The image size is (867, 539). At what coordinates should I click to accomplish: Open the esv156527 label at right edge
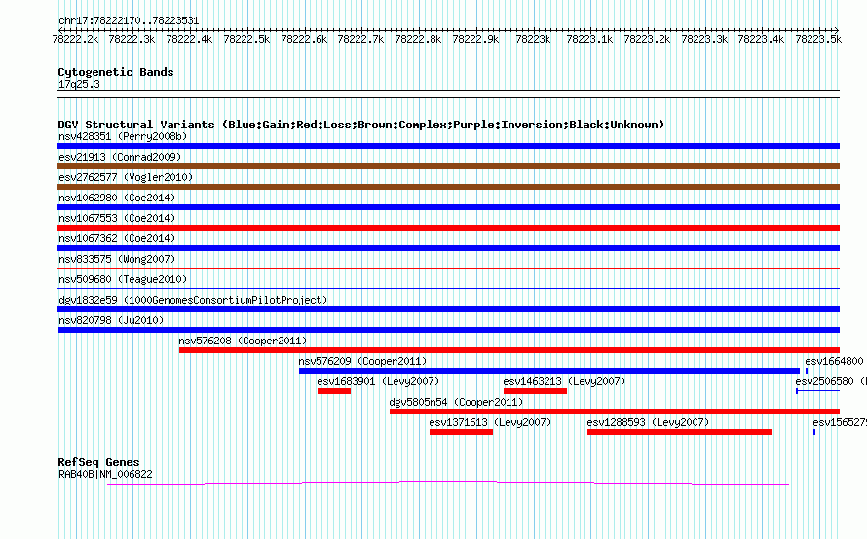840,422
